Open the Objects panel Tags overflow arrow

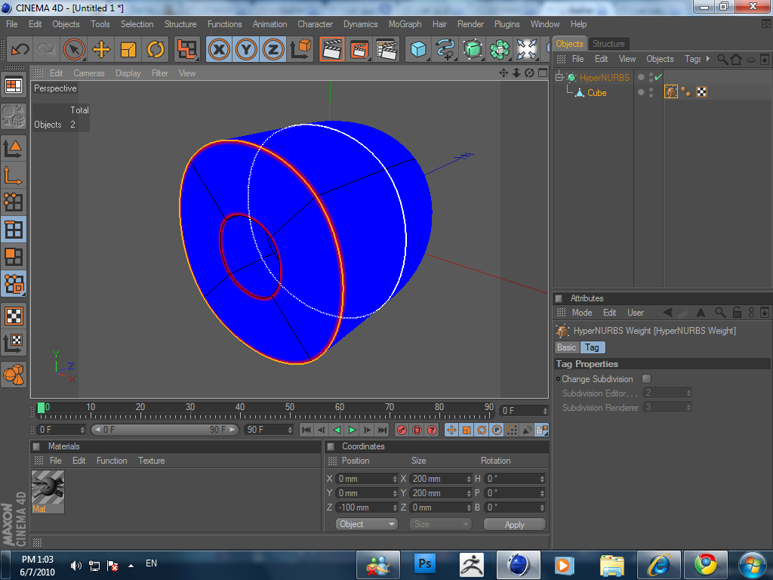pyautogui.click(x=708, y=59)
